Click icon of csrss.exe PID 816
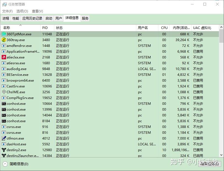 (4, 133)
